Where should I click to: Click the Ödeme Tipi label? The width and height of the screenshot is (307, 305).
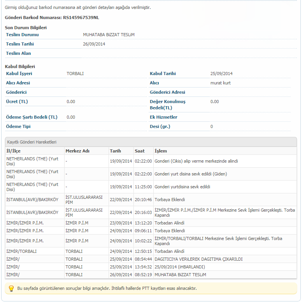point(18,126)
